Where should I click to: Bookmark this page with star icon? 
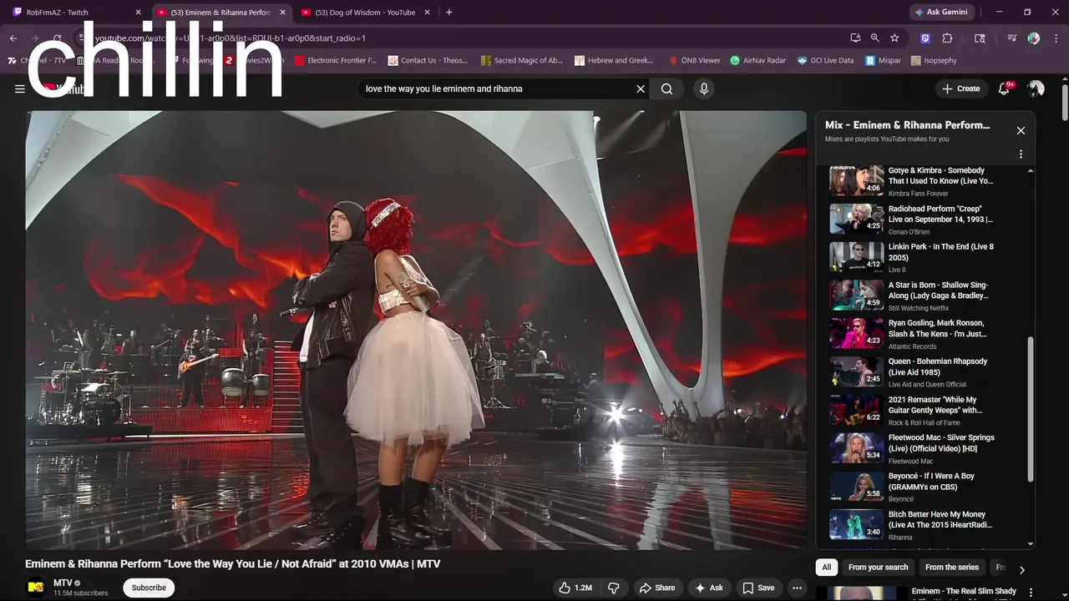click(x=894, y=38)
